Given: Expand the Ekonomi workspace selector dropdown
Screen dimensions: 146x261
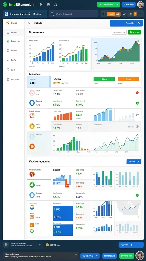Looking at the screenshot, I should (25, 14).
